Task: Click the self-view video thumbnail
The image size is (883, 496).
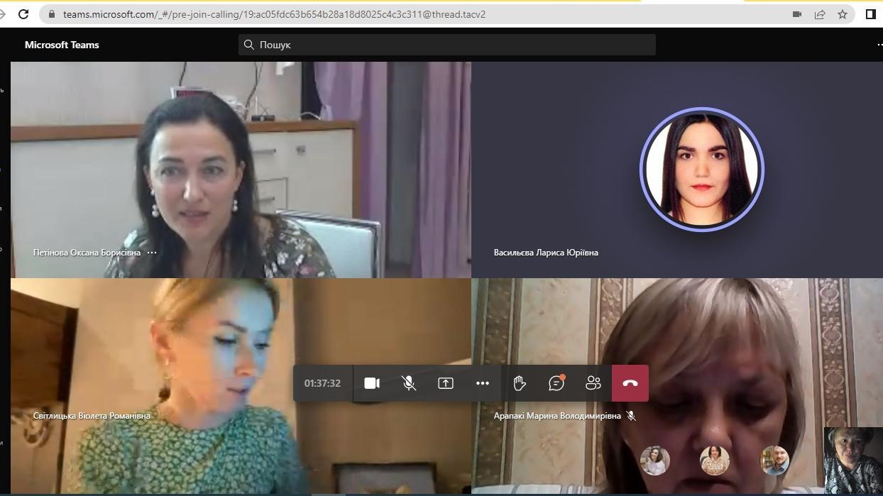Action: pyautogui.click(x=853, y=461)
